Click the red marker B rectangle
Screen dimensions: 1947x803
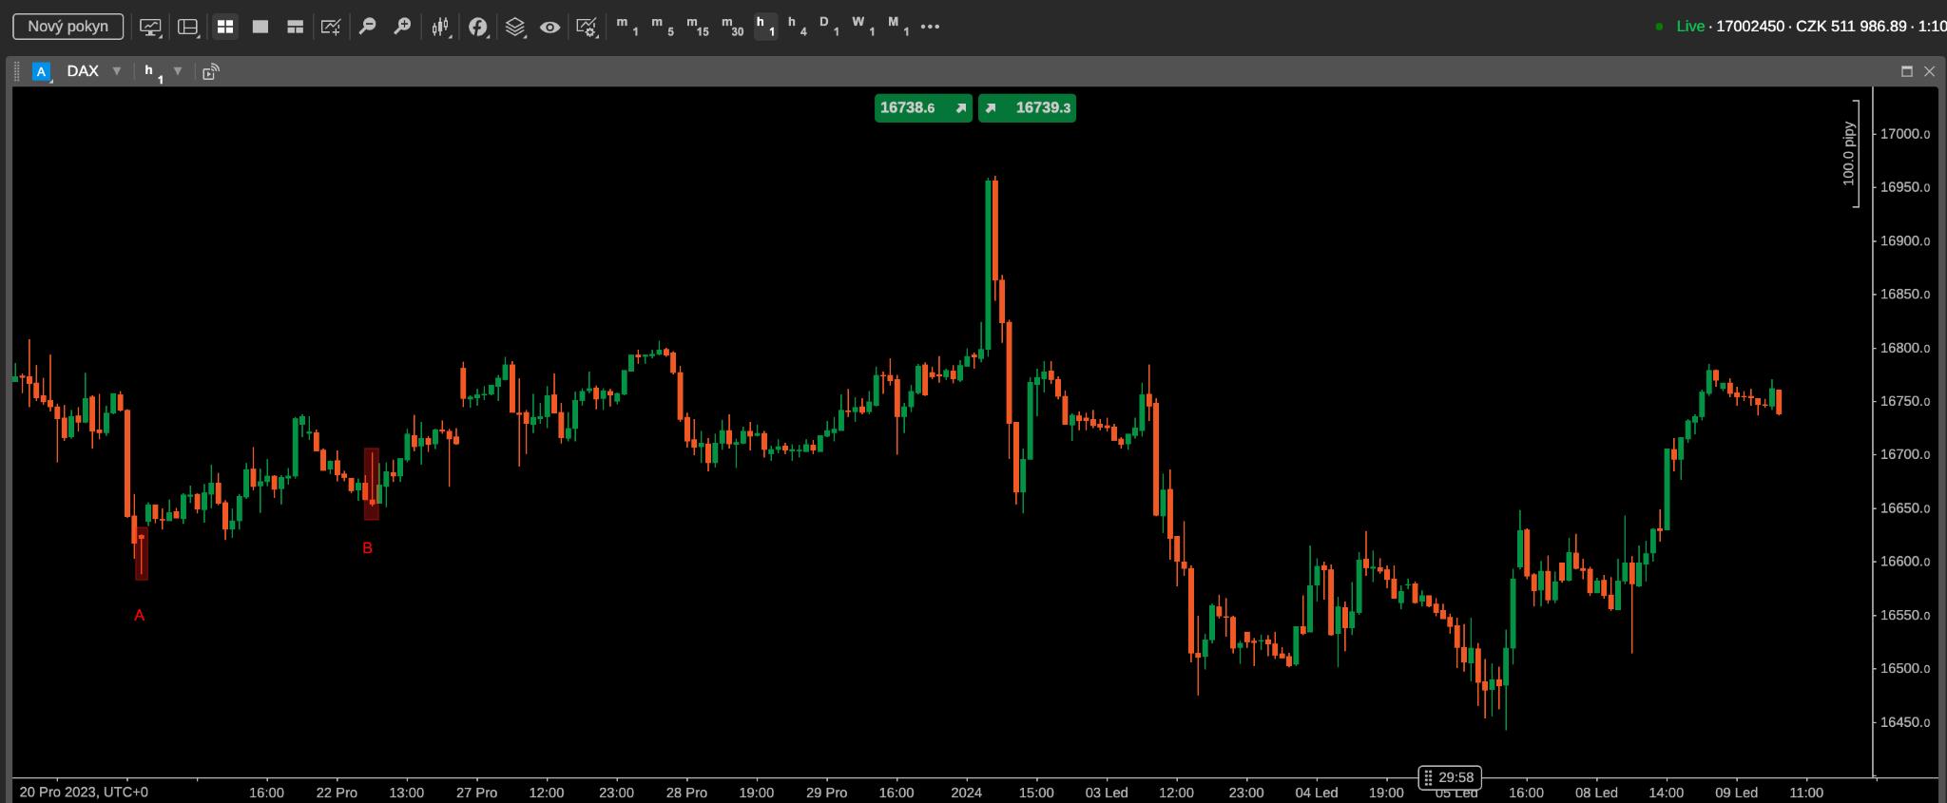(372, 484)
